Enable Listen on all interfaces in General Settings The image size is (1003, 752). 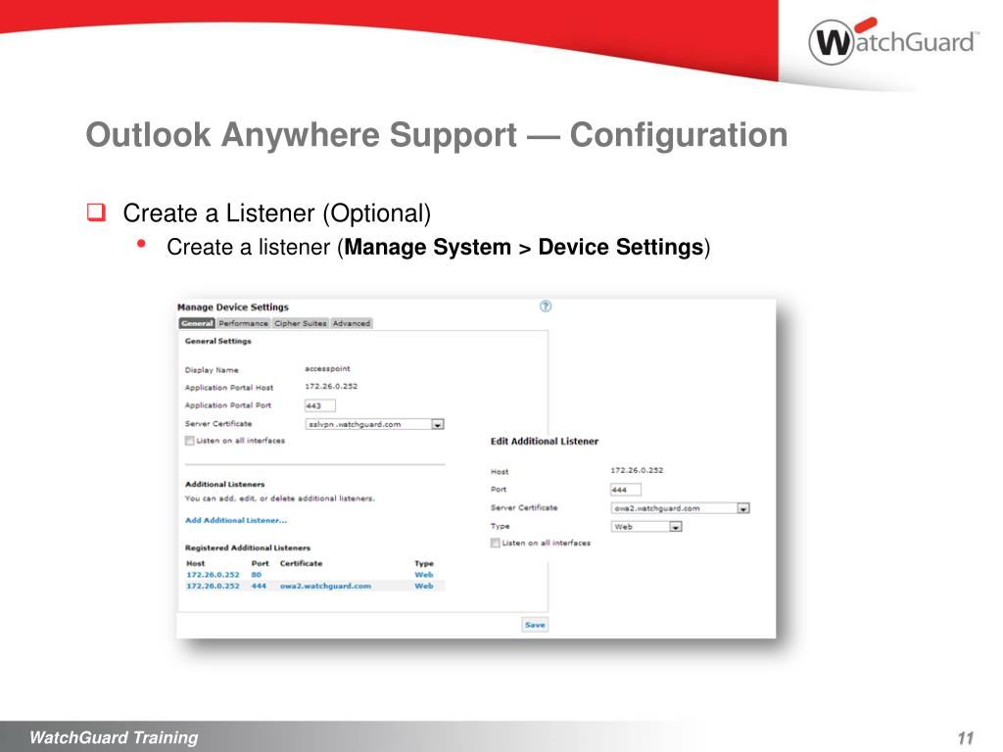tap(189, 441)
